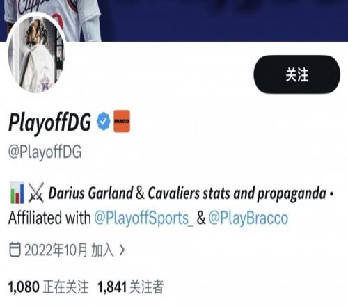Click the 'Affiliated with' bio text
The width and height of the screenshot is (348, 306).
pyautogui.click(x=49, y=218)
